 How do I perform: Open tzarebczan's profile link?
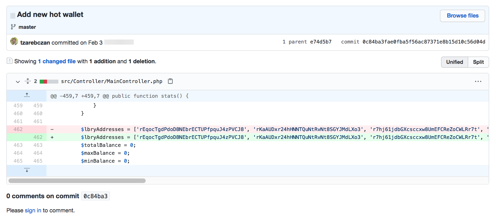35,43
